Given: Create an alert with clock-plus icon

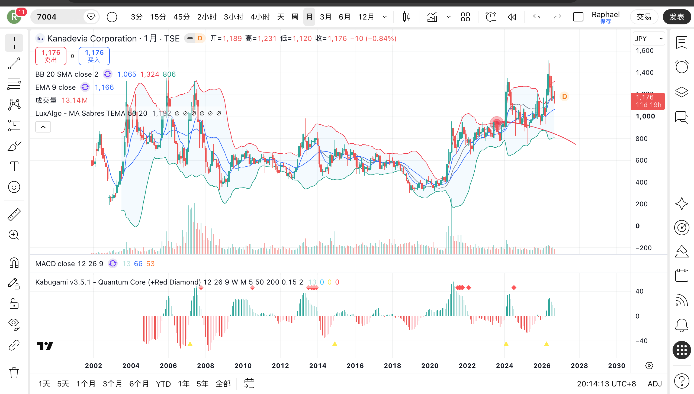Looking at the screenshot, I should (491, 17).
